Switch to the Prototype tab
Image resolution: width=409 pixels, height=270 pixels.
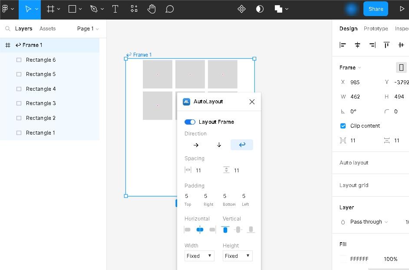click(376, 29)
